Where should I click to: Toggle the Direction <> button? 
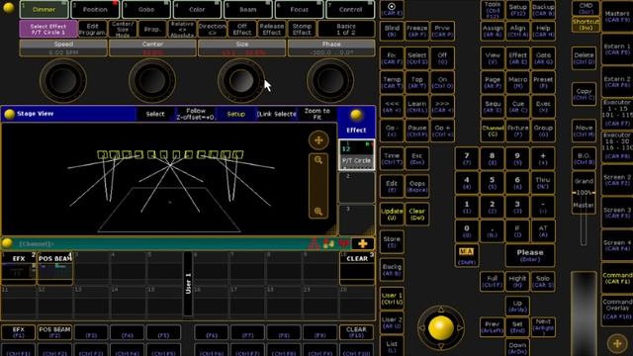tap(212, 29)
